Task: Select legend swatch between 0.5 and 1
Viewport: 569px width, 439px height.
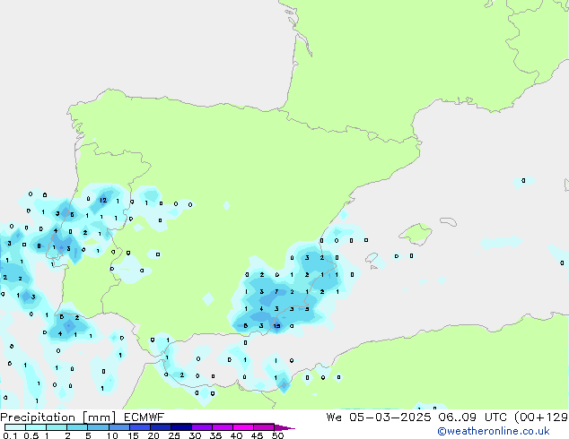Action: (x=36, y=427)
